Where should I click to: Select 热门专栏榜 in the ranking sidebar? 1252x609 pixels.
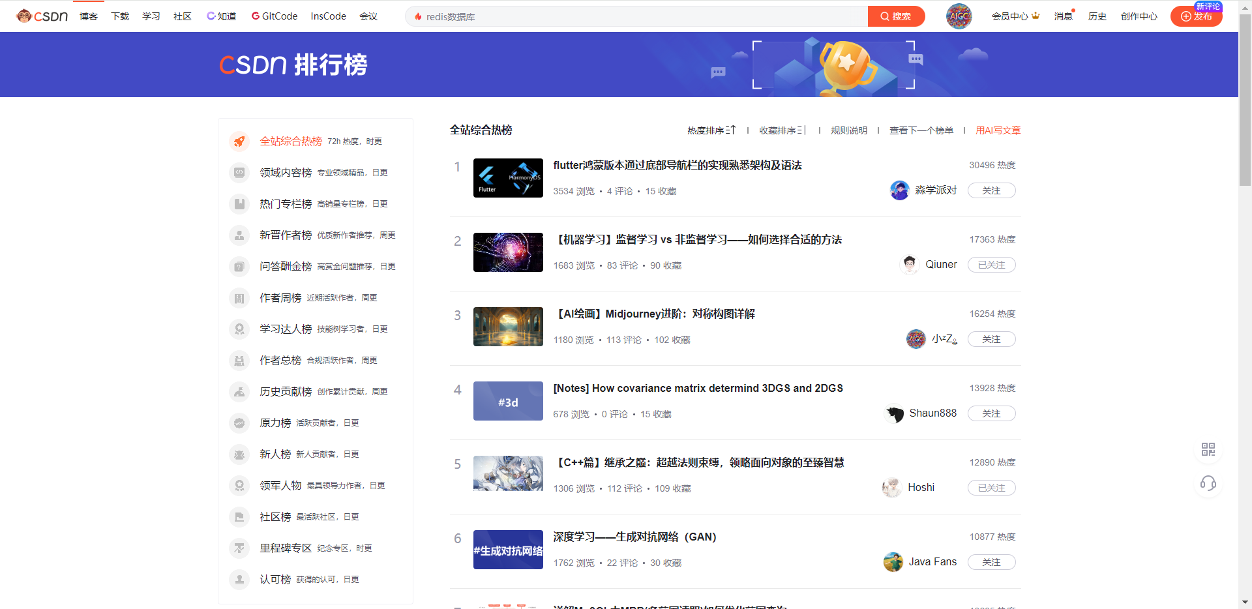(286, 203)
